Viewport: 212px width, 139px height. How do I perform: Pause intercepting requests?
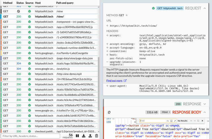[77, 136]
